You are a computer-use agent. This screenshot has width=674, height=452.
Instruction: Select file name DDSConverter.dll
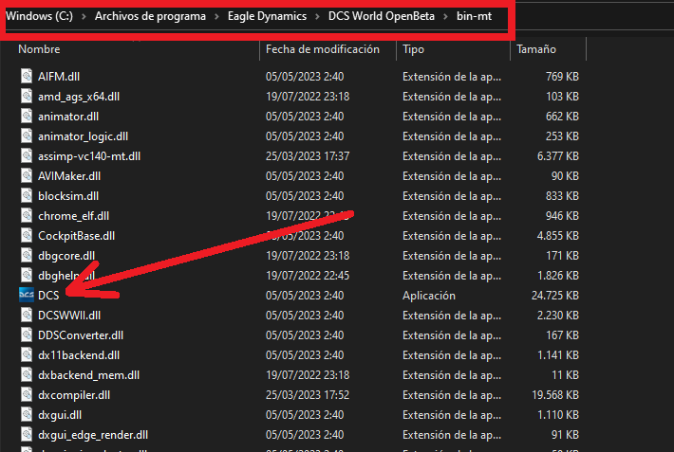click(x=81, y=335)
